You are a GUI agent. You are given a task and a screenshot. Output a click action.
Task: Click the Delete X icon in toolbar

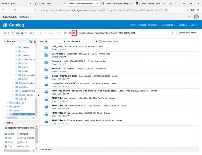point(65,33)
